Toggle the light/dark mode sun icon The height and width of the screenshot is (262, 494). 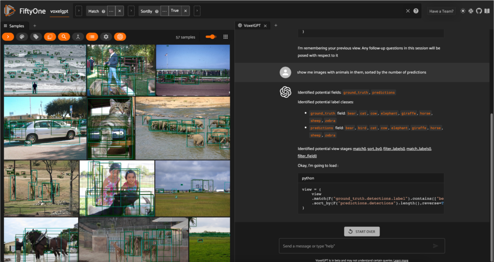tap(463, 11)
